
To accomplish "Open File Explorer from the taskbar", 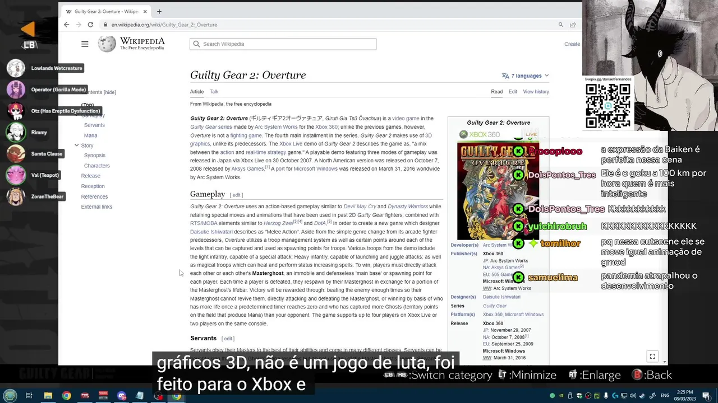I will 48,396.
